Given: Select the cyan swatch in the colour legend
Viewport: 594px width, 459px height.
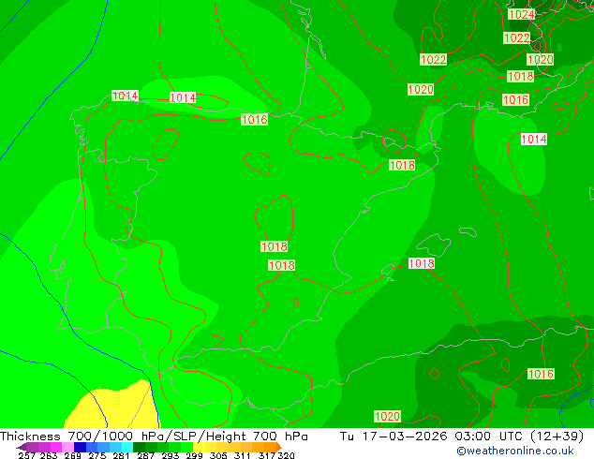Looking at the screenshot, I should point(127,447).
